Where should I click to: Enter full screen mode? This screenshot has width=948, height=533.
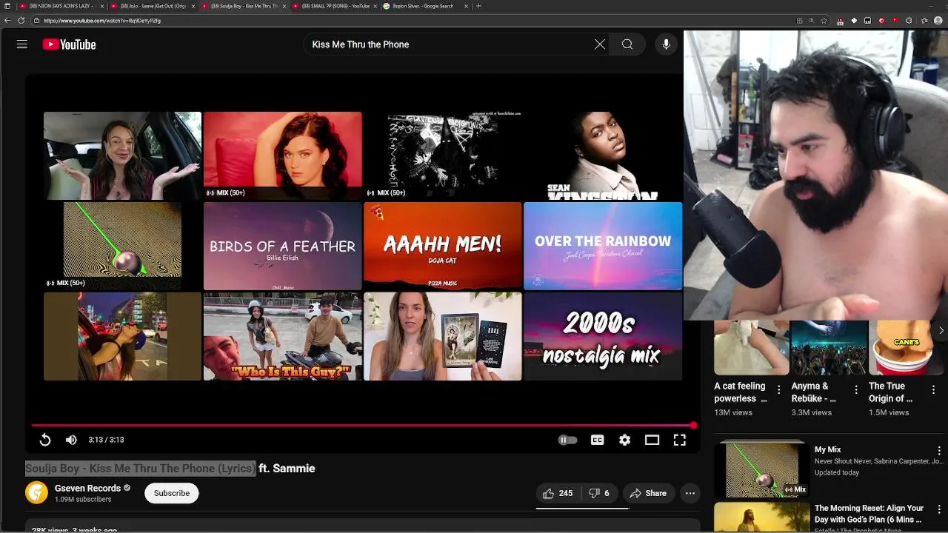(680, 440)
